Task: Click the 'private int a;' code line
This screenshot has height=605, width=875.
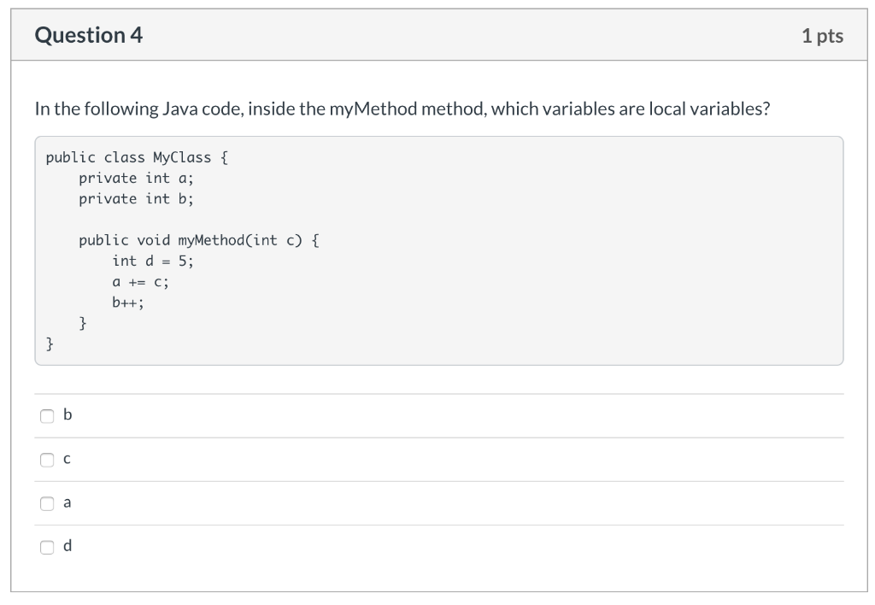Action: tap(139, 178)
